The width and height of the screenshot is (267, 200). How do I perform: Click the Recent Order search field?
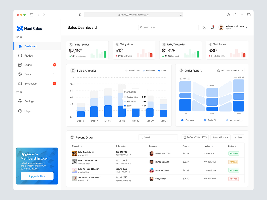158,137
